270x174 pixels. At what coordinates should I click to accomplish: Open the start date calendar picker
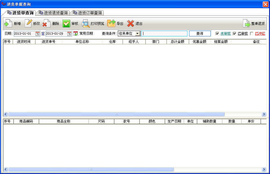point(37,34)
